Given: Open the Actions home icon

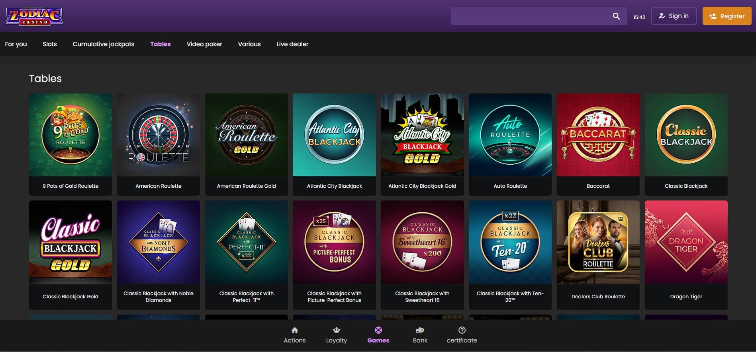Looking at the screenshot, I should (295, 330).
